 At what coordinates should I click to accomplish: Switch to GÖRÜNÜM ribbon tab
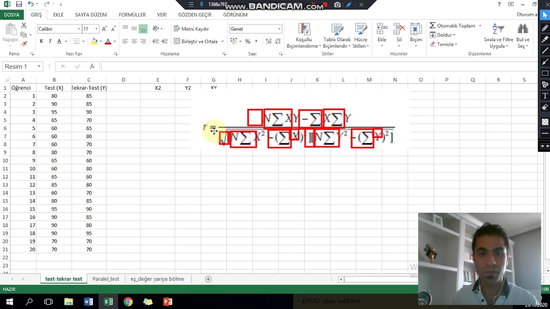(x=235, y=15)
